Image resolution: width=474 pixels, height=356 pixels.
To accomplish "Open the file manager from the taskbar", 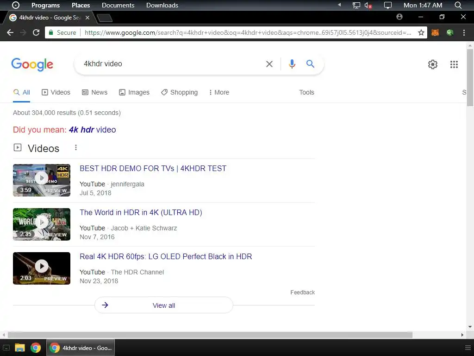I will (19, 348).
